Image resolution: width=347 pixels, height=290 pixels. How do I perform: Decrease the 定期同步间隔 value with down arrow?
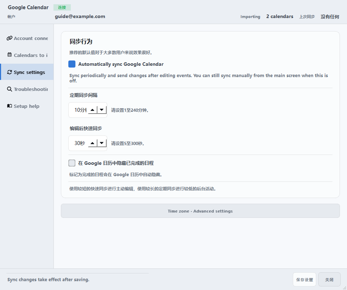click(x=102, y=110)
